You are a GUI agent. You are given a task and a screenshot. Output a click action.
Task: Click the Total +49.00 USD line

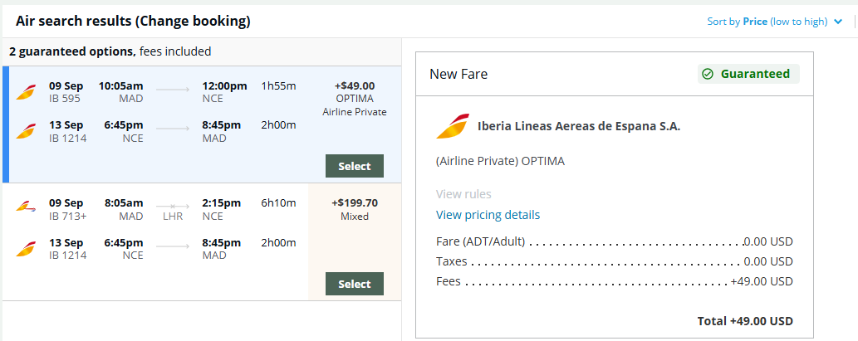(745, 321)
